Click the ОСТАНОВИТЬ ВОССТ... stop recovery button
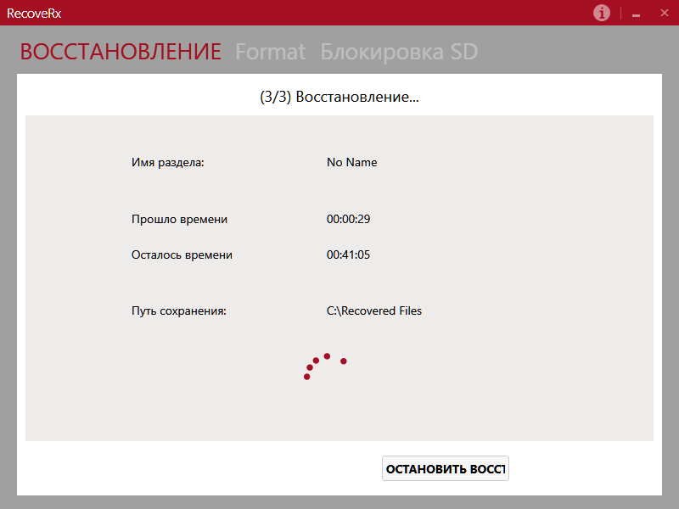 (445, 468)
